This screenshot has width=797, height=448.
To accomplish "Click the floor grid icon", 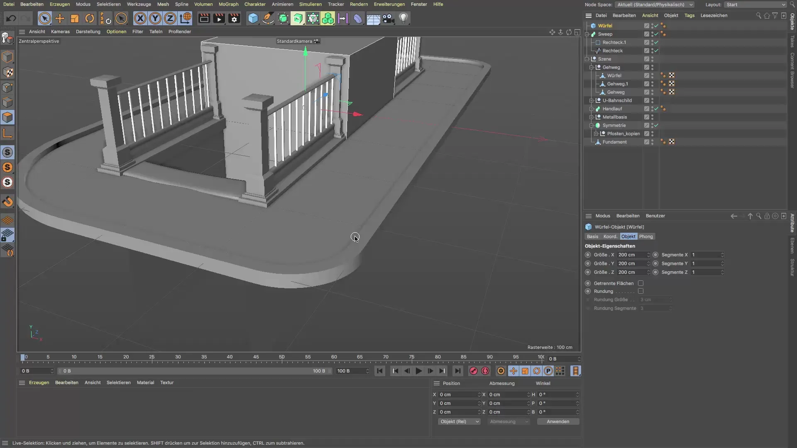I will [x=373, y=18].
